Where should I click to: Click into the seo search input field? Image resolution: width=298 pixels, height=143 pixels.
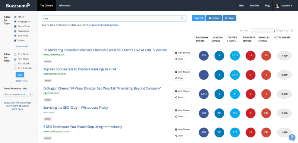pyautogui.click(x=114, y=18)
